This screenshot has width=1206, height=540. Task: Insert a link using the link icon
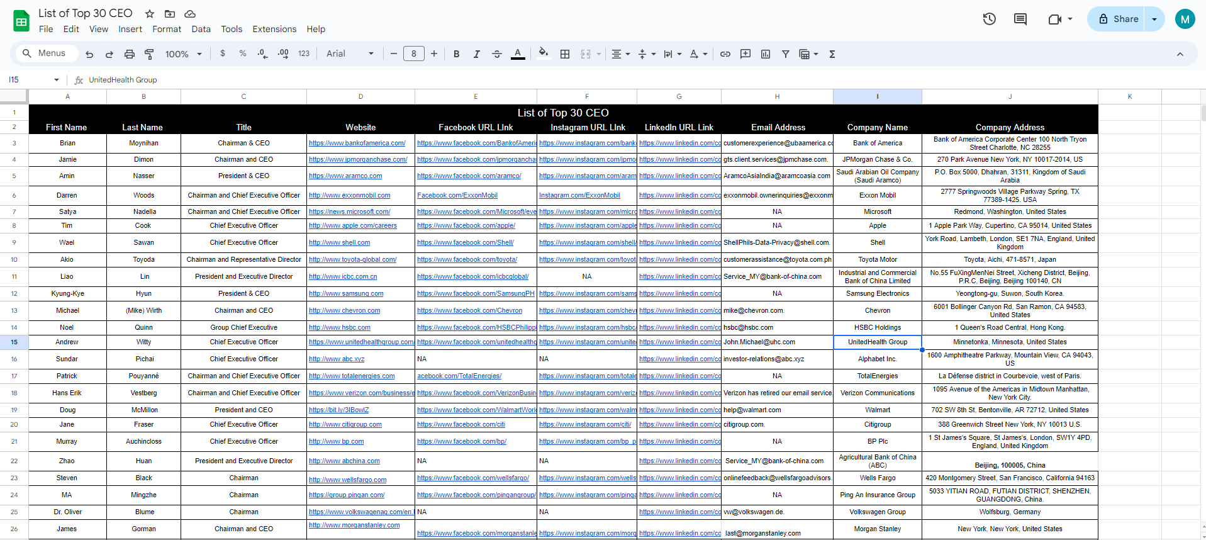point(725,54)
